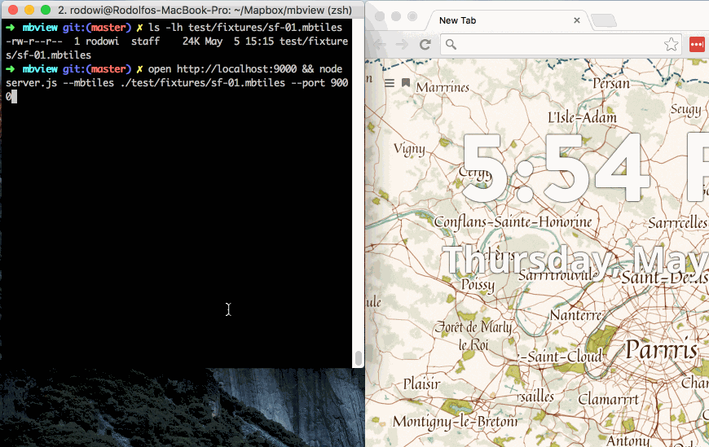Image resolution: width=709 pixels, height=447 pixels.
Task: Click the Marrrines map label
Action: 443,87
